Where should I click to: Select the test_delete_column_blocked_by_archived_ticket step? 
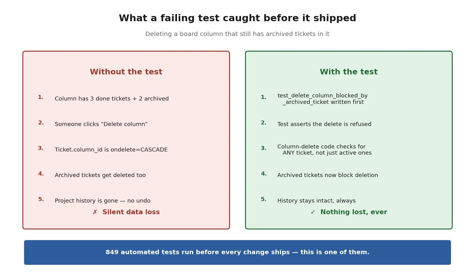[323, 99]
